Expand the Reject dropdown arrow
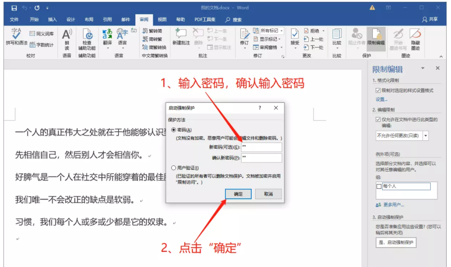This screenshot has width=451, height=267. (x=323, y=31)
